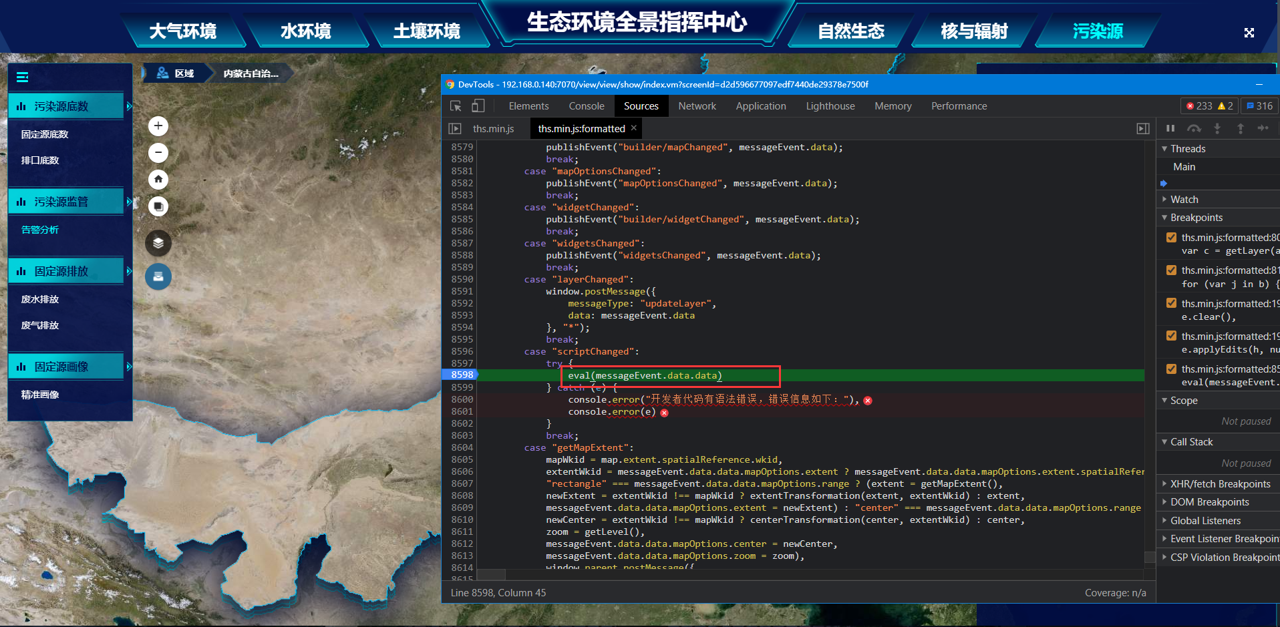Open the Lighthouse tab
The image size is (1280, 627).
830,106
